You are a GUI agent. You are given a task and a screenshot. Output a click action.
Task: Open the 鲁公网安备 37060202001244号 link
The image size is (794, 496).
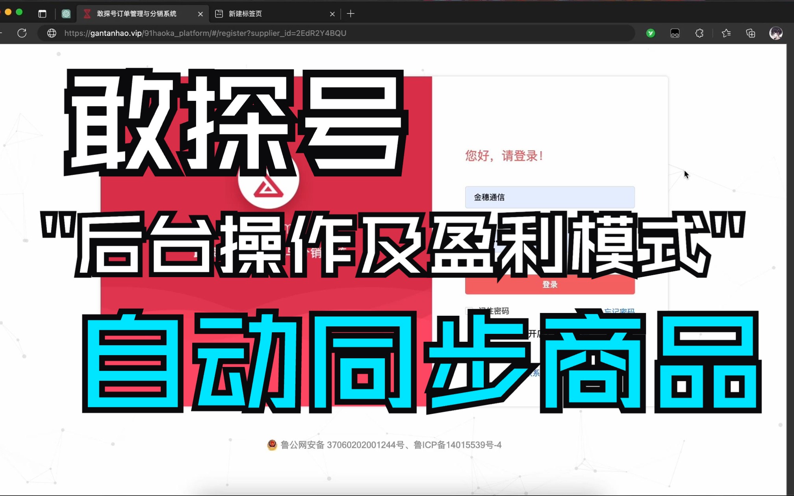[x=342, y=445]
